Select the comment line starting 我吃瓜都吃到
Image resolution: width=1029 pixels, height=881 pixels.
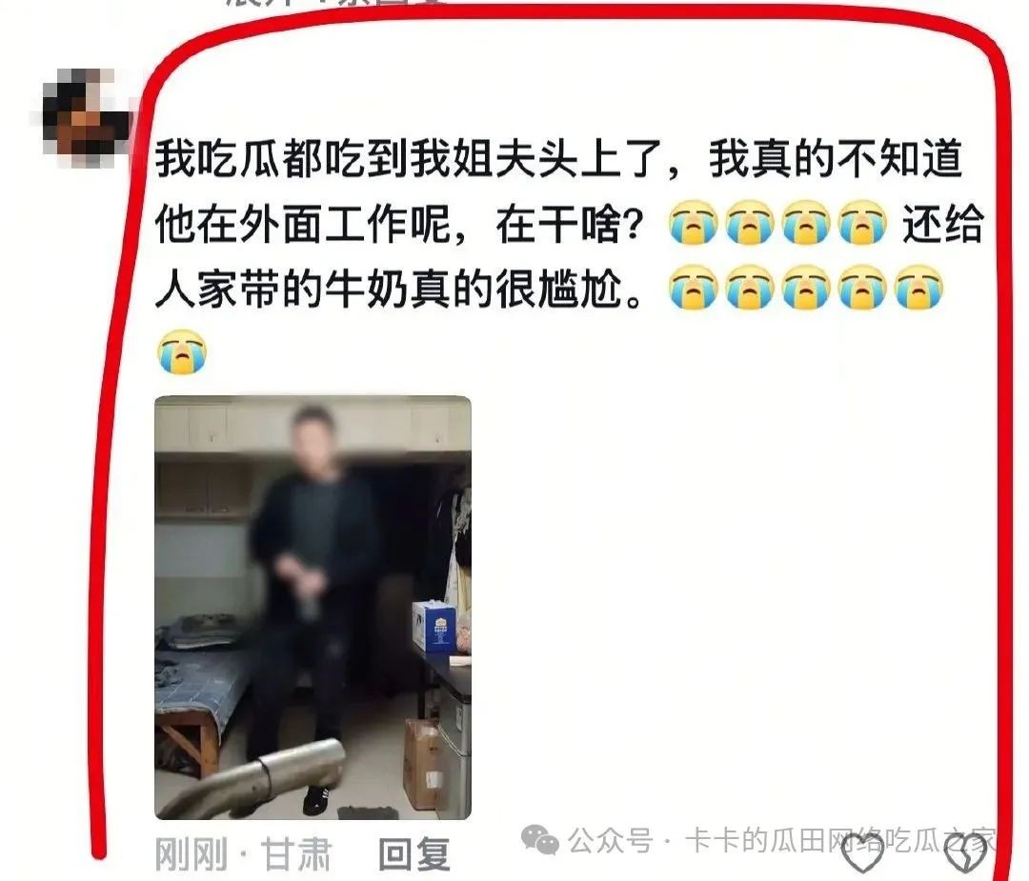coord(558,159)
